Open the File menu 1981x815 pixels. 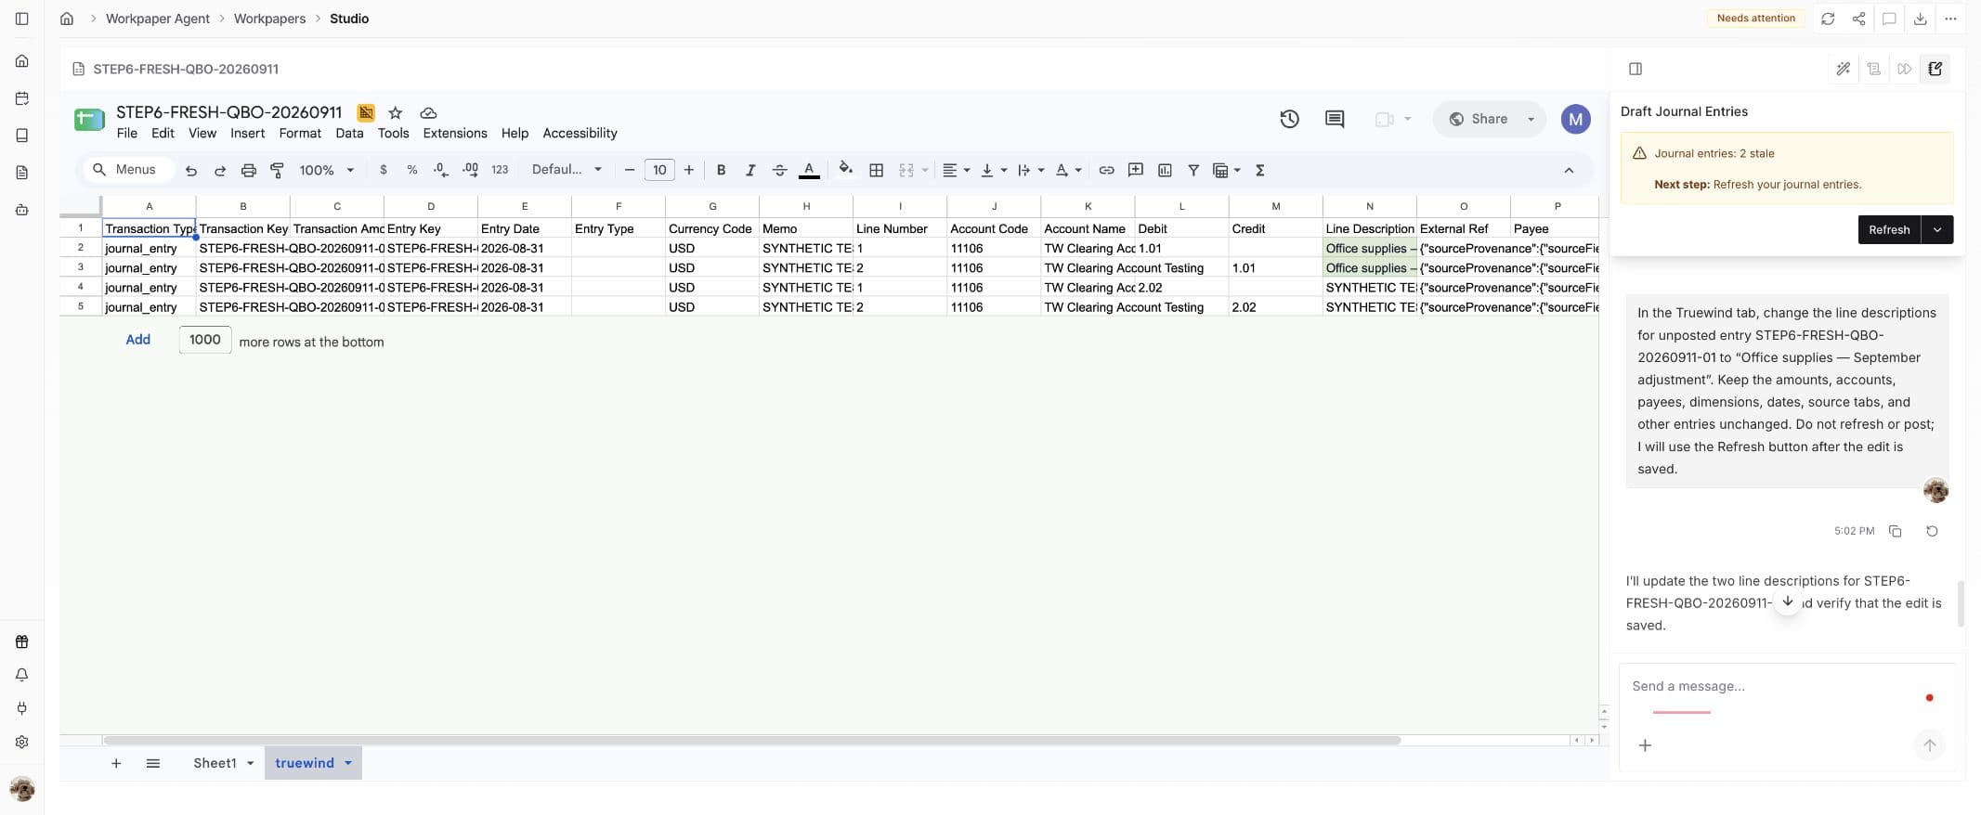[127, 133]
